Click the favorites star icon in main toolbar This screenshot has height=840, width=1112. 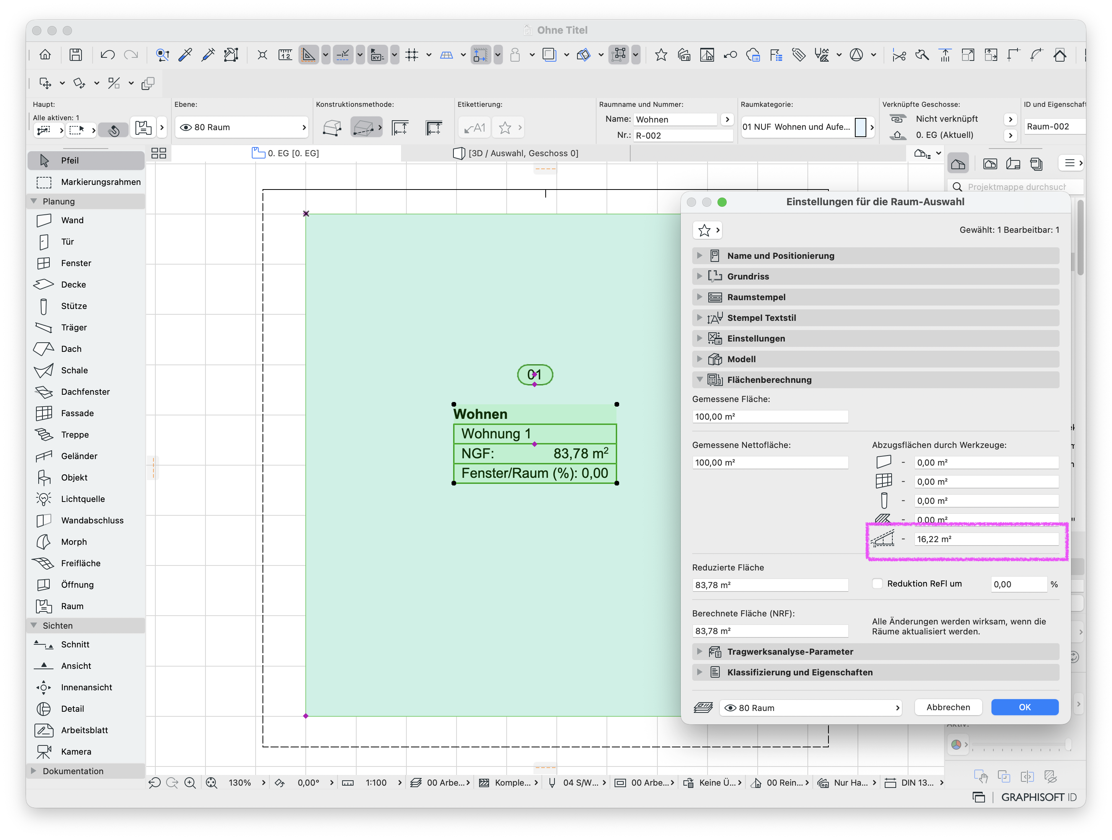[661, 55]
